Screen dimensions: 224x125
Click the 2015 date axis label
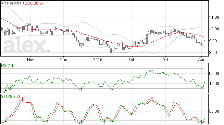98,59
